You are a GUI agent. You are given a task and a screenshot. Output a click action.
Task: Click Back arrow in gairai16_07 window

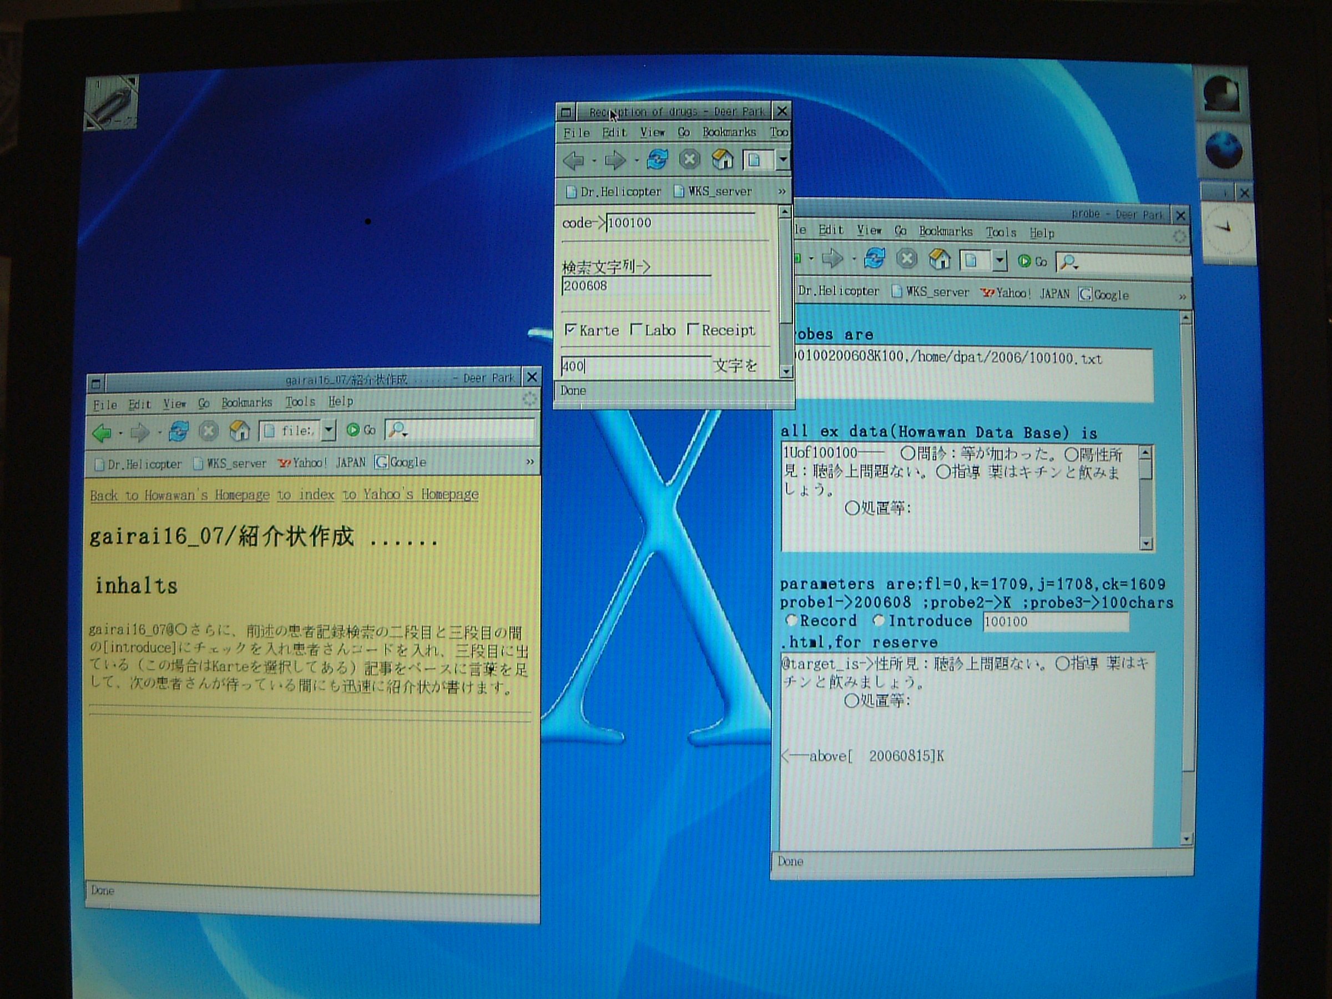point(101,432)
